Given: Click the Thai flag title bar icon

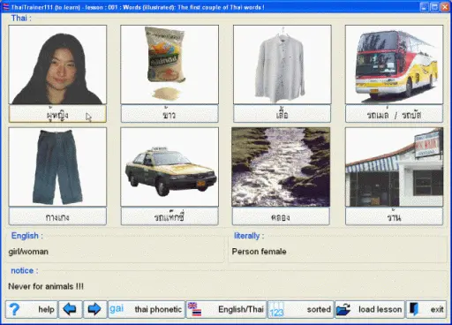Looking at the screenshot, I should 5,7.
